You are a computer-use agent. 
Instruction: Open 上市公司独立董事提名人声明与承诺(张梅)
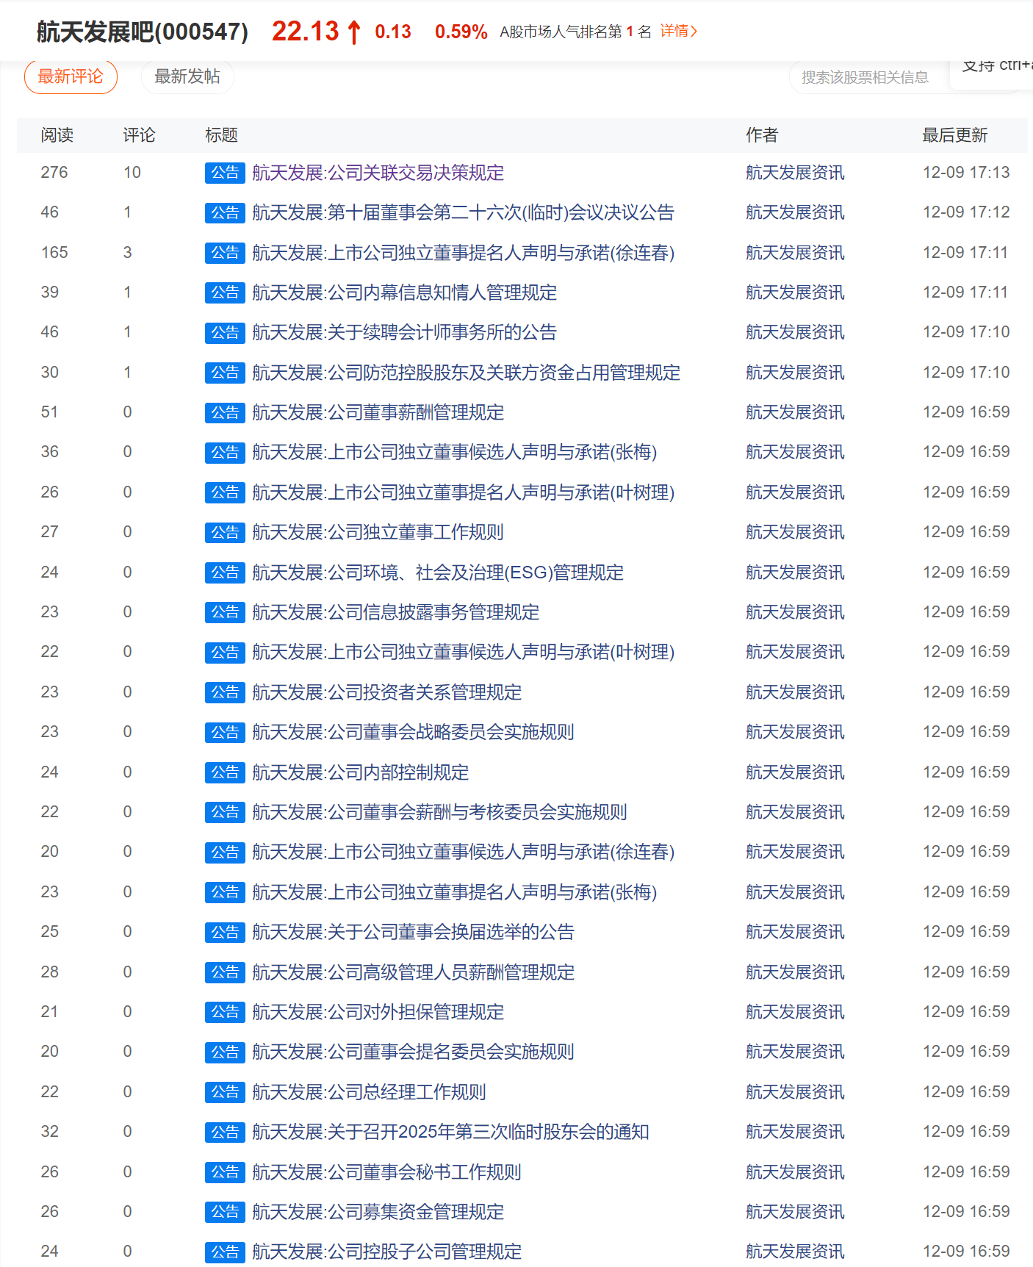(x=454, y=892)
